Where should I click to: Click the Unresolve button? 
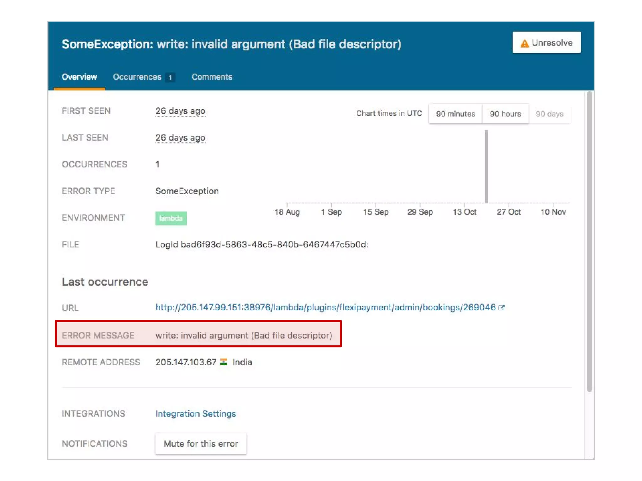[546, 43]
